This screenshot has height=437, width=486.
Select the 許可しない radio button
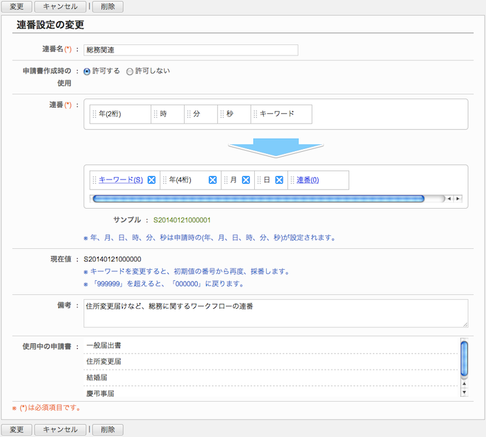130,71
